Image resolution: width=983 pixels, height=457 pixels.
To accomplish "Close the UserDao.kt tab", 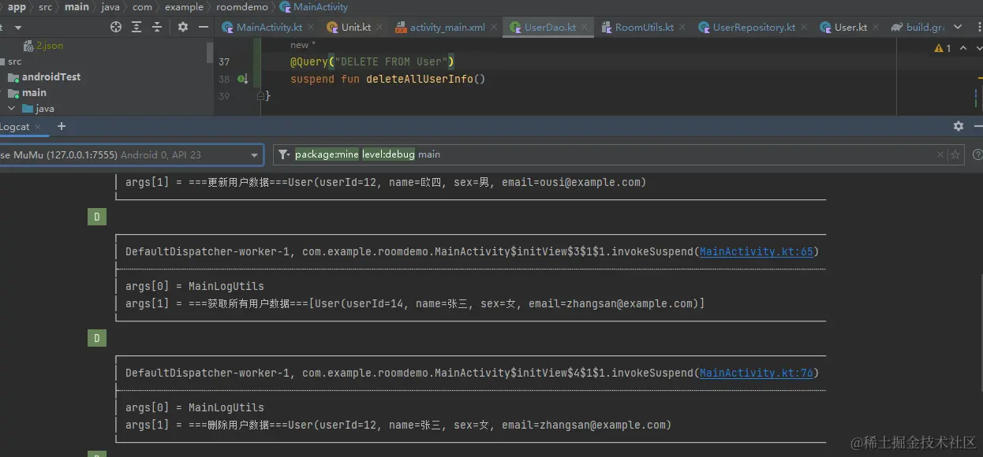I will pos(585,27).
